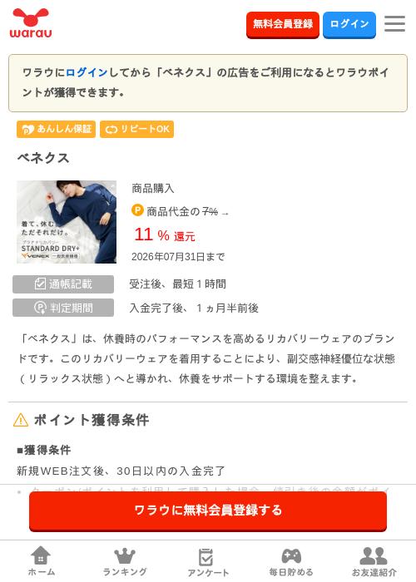Click the 判定期間 label button

[x=63, y=308]
